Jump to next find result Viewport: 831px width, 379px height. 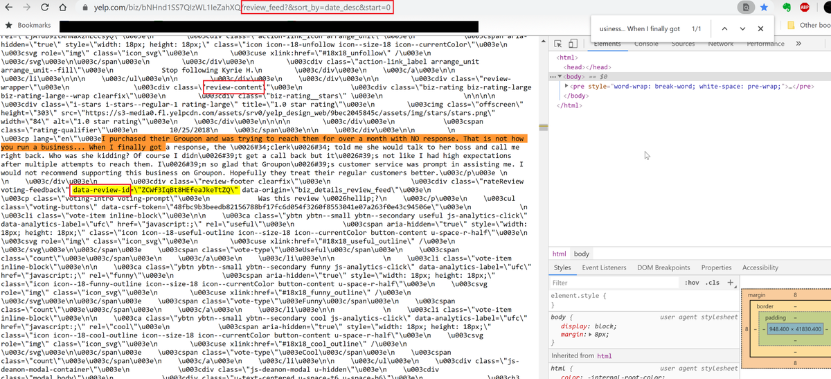(742, 29)
